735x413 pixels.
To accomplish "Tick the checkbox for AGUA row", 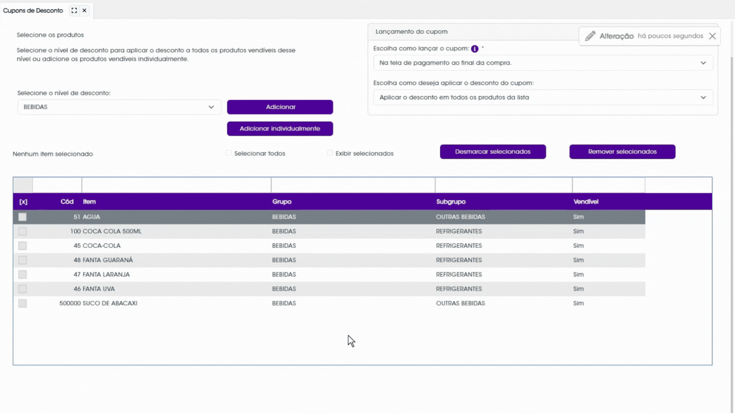I will pos(22,217).
